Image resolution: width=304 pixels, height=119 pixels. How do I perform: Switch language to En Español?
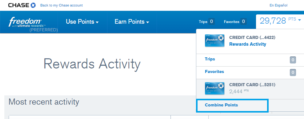pyautogui.click(x=278, y=6)
